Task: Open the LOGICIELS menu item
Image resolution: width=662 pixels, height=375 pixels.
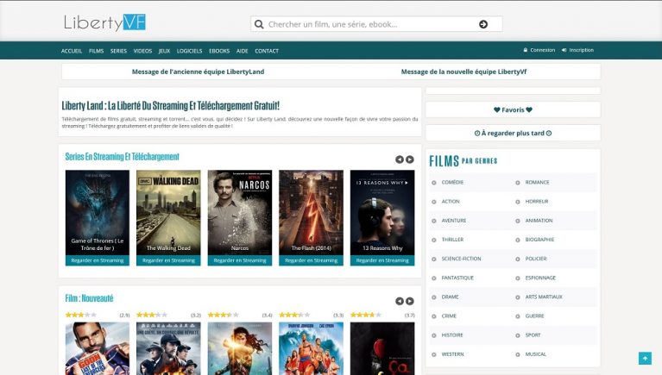Action: (190, 51)
